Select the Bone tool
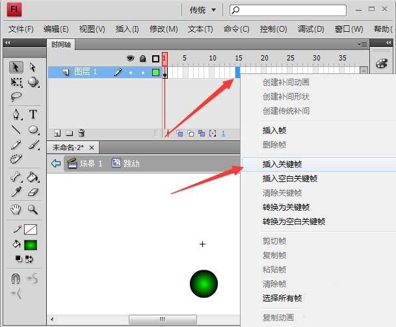Screen dimensions: 396x327 coord(16,177)
